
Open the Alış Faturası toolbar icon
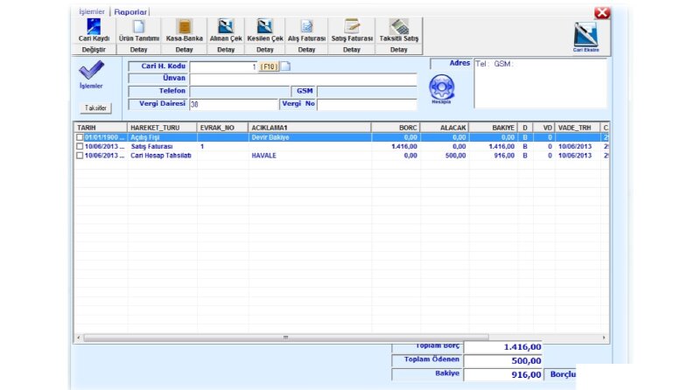[x=306, y=26]
